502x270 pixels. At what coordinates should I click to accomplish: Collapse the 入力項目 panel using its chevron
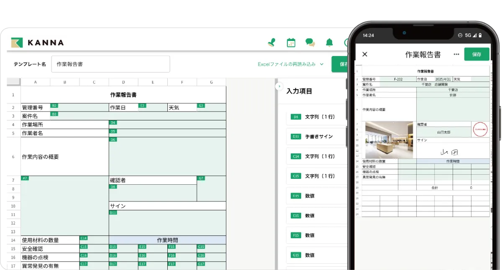[x=279, y=86]
